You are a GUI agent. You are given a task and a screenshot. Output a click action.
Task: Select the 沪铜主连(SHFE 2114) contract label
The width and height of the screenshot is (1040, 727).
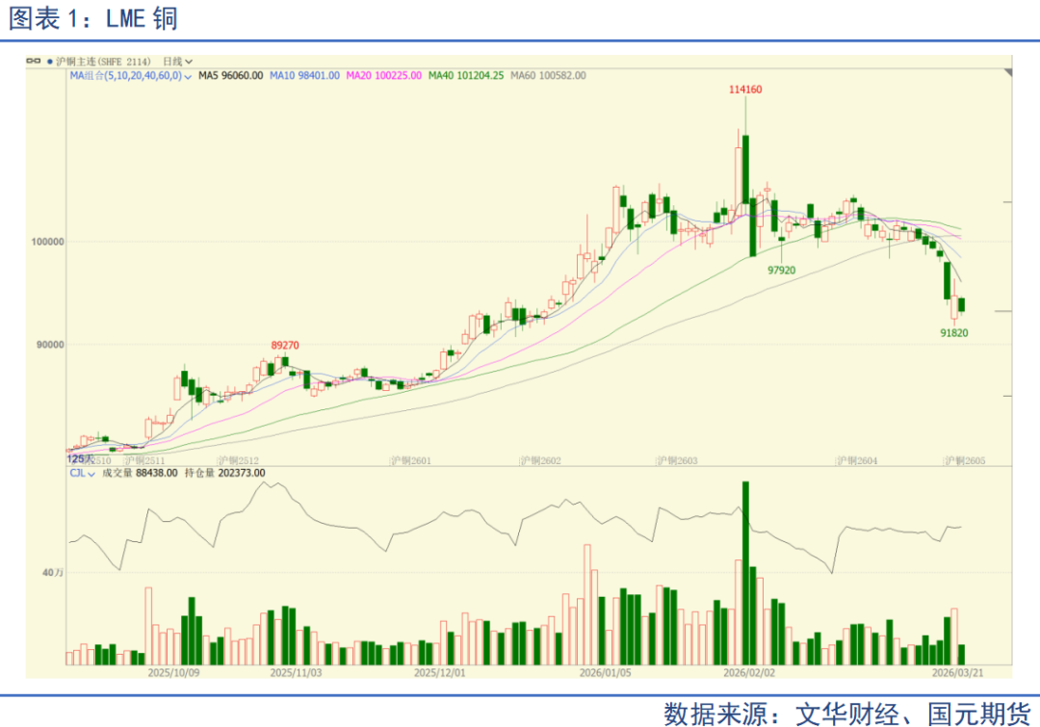[x=103, y=61]
